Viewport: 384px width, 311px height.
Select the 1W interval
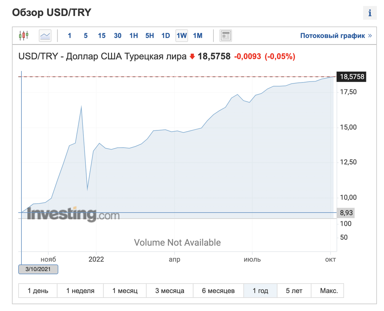[x=181, y=35]
